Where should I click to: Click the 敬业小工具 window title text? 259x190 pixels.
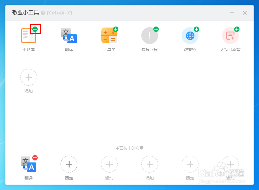pyautogui.click(x=26, y=12)
